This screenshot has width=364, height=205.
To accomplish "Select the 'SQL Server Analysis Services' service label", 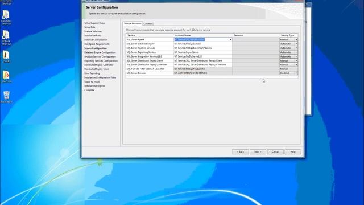I will point(140,48).
